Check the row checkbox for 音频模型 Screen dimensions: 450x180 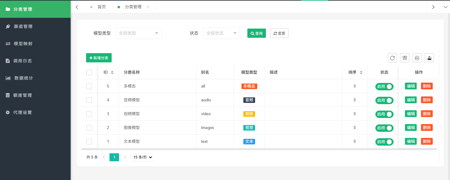coord(89,100)
